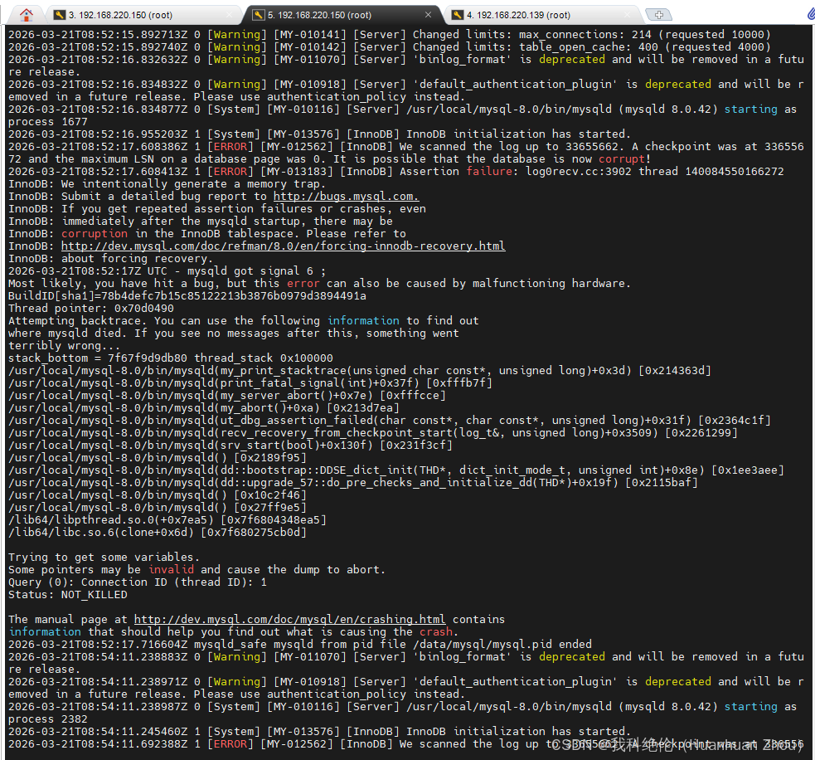Viewport: 815px width, 760px height.
Task: Click 'terribly wrong...' line
Action: 64,346
